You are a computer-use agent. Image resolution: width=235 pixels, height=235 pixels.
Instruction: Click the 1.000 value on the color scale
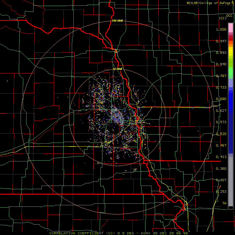[221, 29]
